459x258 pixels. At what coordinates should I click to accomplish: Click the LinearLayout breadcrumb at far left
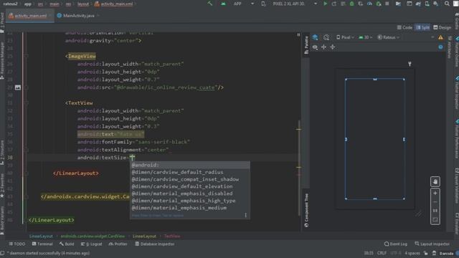[41, 236]
